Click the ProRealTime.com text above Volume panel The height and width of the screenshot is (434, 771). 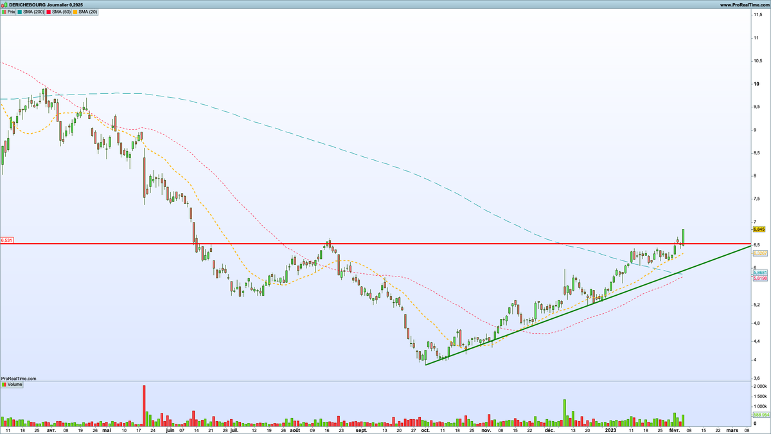pos(19,379)
